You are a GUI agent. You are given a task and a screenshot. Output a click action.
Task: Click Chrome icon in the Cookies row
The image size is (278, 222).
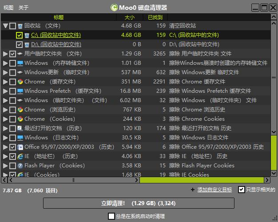click(x=20, y=119)
